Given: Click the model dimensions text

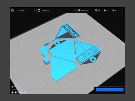Looking at the screenshot, I should click(17, 89).
